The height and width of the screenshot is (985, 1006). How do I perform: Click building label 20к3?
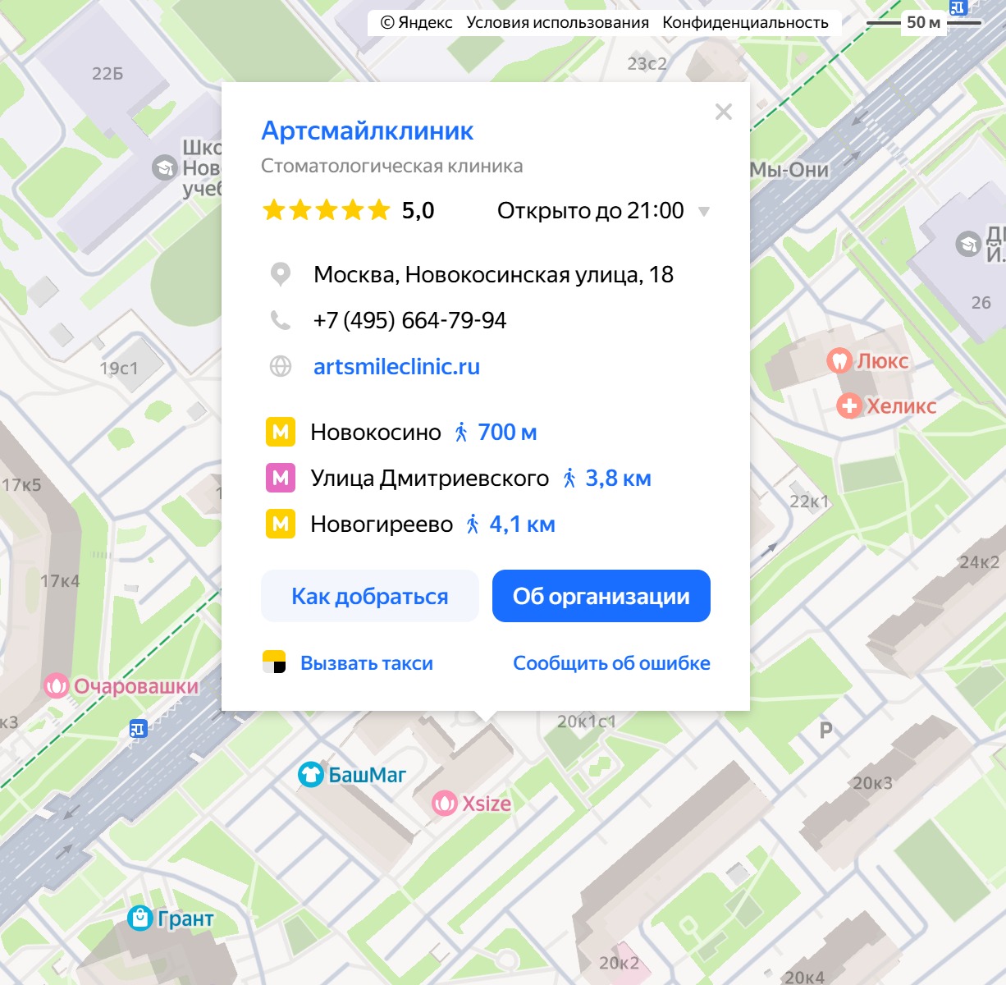pyautogui.click(x=872, y=783)
